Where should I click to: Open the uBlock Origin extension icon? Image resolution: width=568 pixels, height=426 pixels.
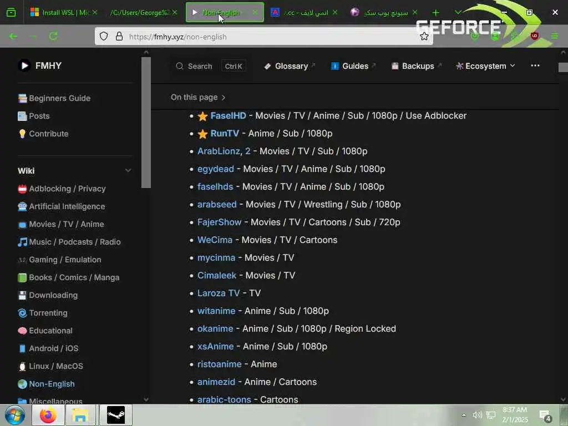[x=534, y=36]
